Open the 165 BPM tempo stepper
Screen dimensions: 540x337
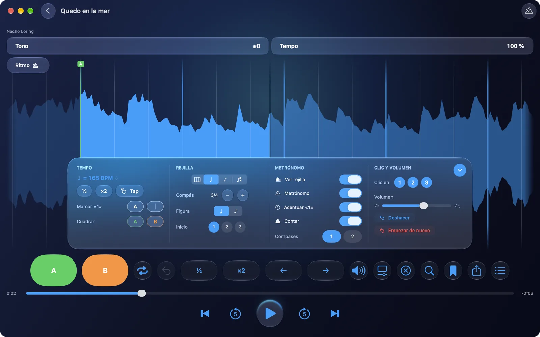tap(98, 178)
